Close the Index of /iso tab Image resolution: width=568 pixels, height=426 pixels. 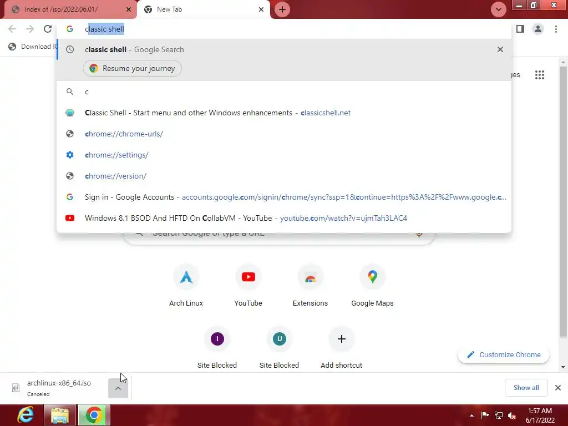[129, 9]
